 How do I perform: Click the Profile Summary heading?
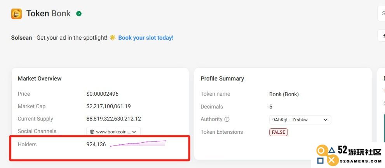pyautogui.click(x=222, y=79)
